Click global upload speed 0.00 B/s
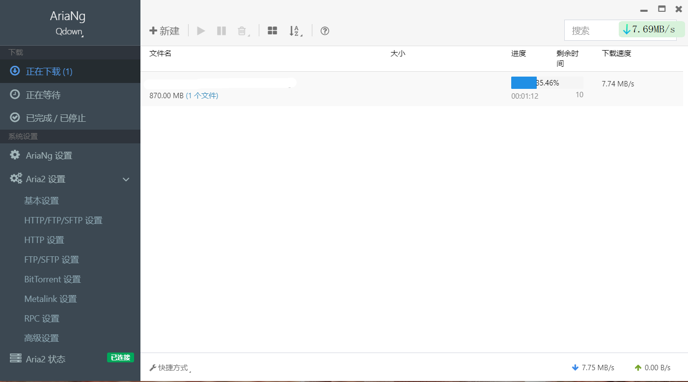The width and height of the screenshot is (688, 382). coord(653,368)
